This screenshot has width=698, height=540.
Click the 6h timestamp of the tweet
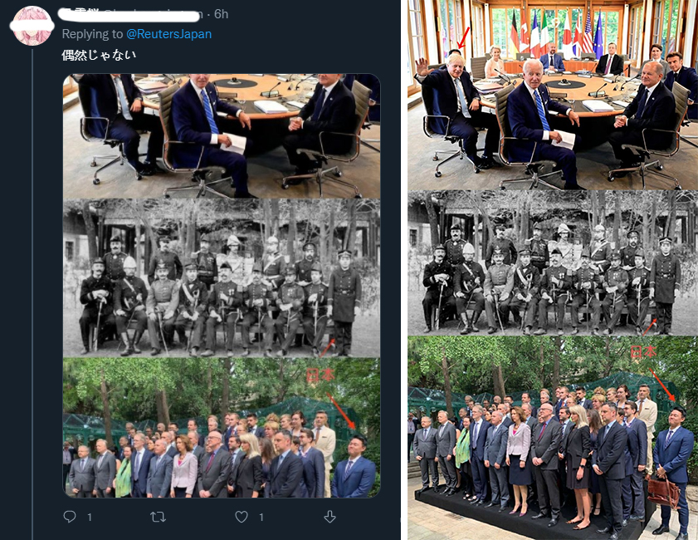222,14
